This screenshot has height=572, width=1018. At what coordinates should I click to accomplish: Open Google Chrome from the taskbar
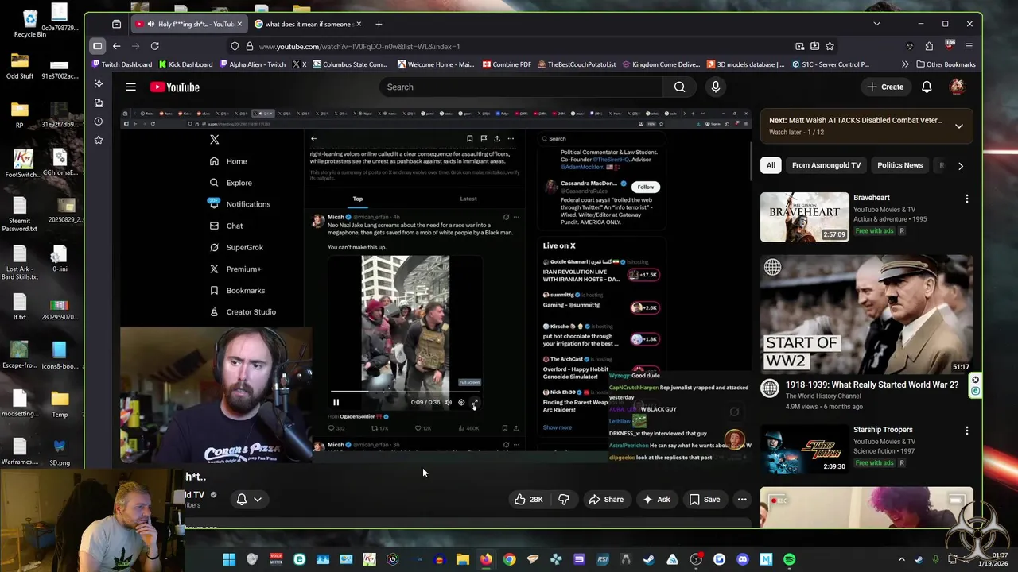click(x=509, y=560)
